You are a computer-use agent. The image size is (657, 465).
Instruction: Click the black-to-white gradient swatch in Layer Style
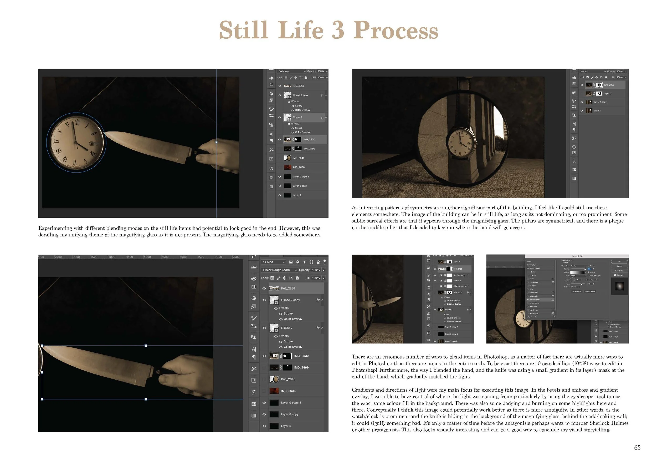[x=577, y=272]
